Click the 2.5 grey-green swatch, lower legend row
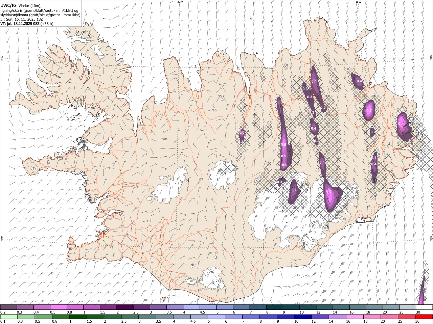 coord(130,317)
